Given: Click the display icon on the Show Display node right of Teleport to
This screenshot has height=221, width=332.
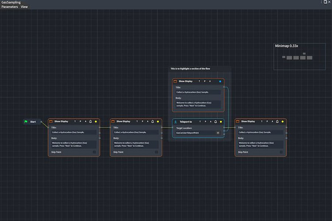Looking at the screenshot, I should (x=238, y=122).
